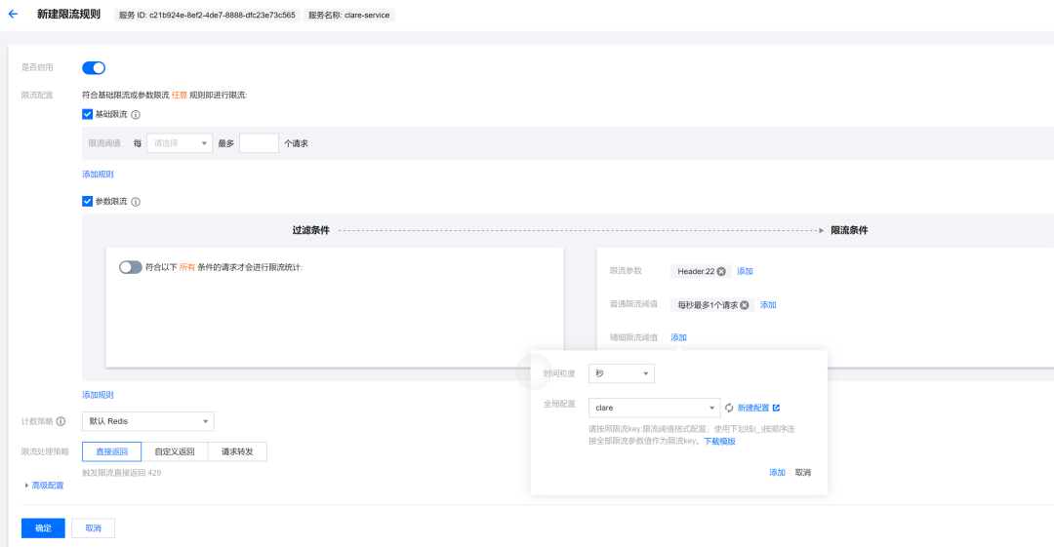
Task: Click info icon next to 基础限流
Action: tap(136, 115)
